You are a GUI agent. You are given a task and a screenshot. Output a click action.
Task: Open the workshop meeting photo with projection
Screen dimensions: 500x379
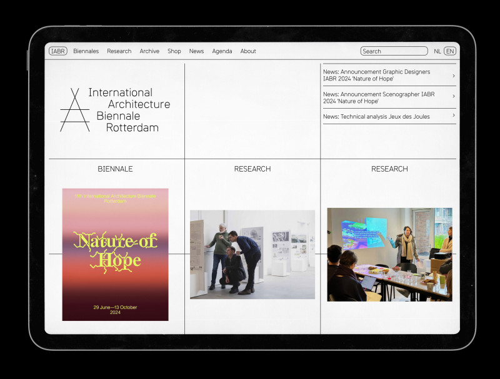pyautogui.click(x=389, y=255)
